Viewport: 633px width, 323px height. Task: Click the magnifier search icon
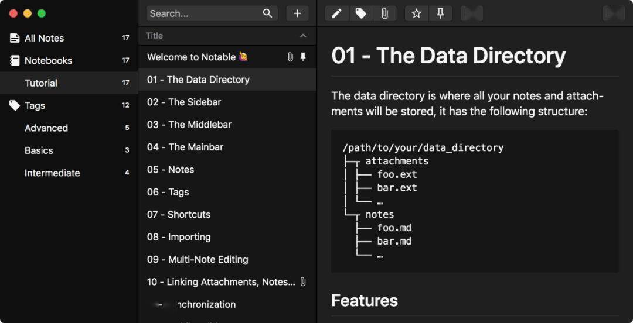(x=267, y=13)
